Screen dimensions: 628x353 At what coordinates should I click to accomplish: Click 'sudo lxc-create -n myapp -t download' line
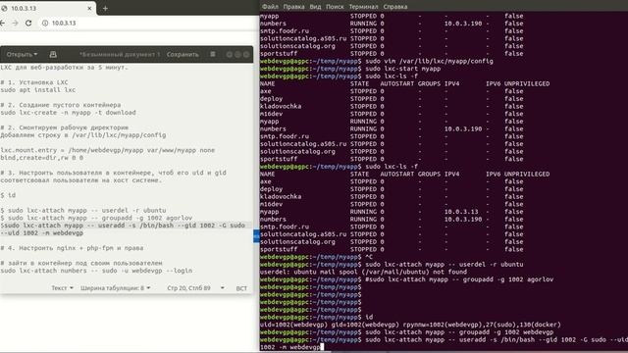tap(68, 113)
